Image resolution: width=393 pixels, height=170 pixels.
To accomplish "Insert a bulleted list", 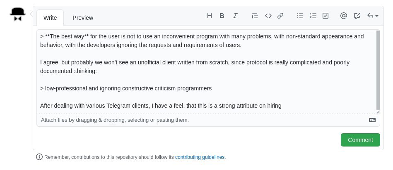I will (300, 16).
